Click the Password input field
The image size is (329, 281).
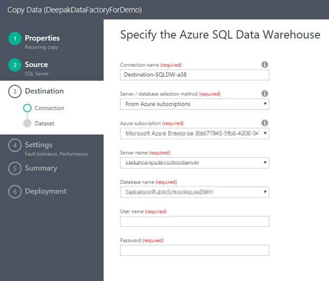click(x=195, y=250)
